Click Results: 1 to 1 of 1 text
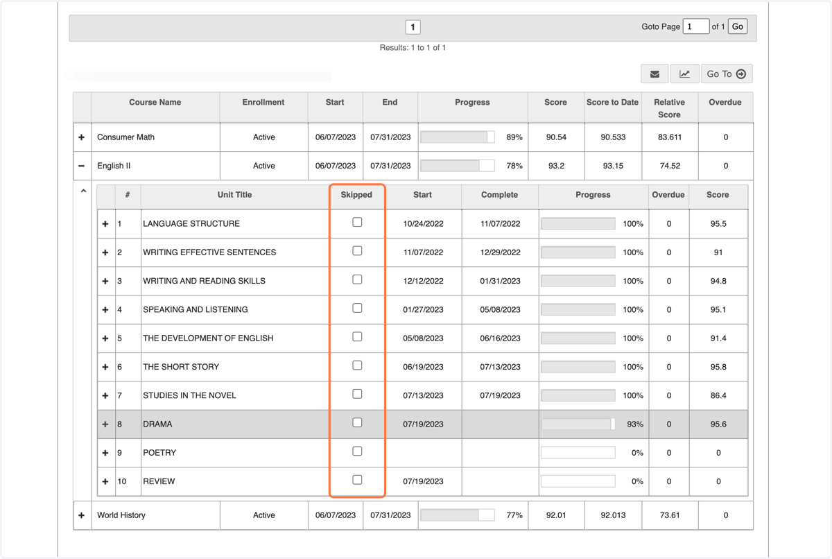Screen dimensions: 832x559 tap(413, 48)
